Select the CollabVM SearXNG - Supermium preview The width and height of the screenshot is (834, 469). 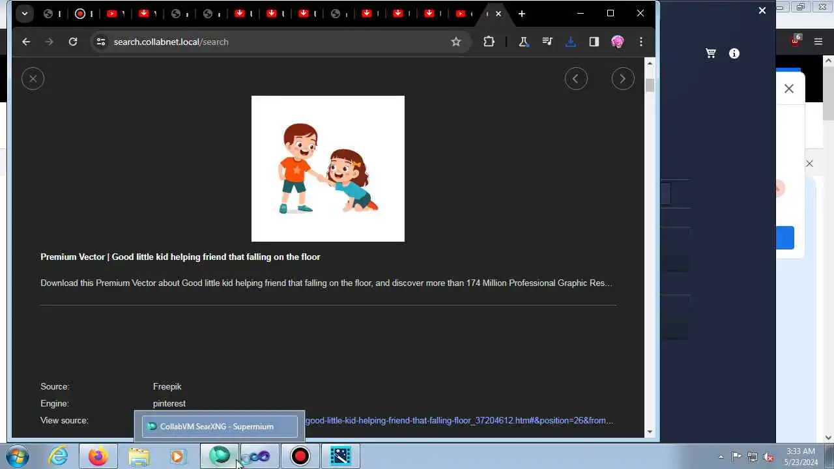click(220, 427)
